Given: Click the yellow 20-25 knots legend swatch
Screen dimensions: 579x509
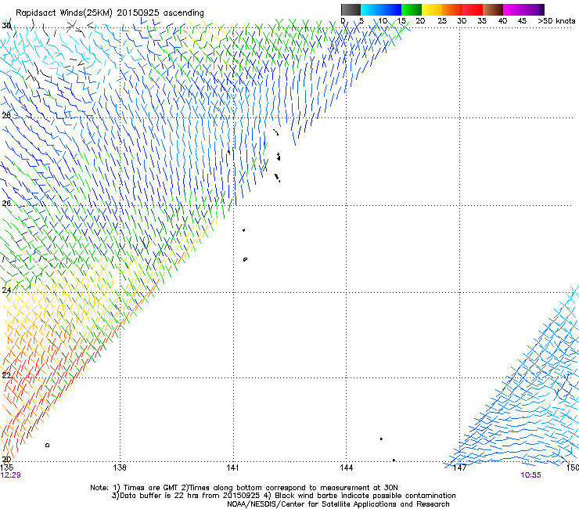Looking at the screenshot, I should [x=432, y=9].
